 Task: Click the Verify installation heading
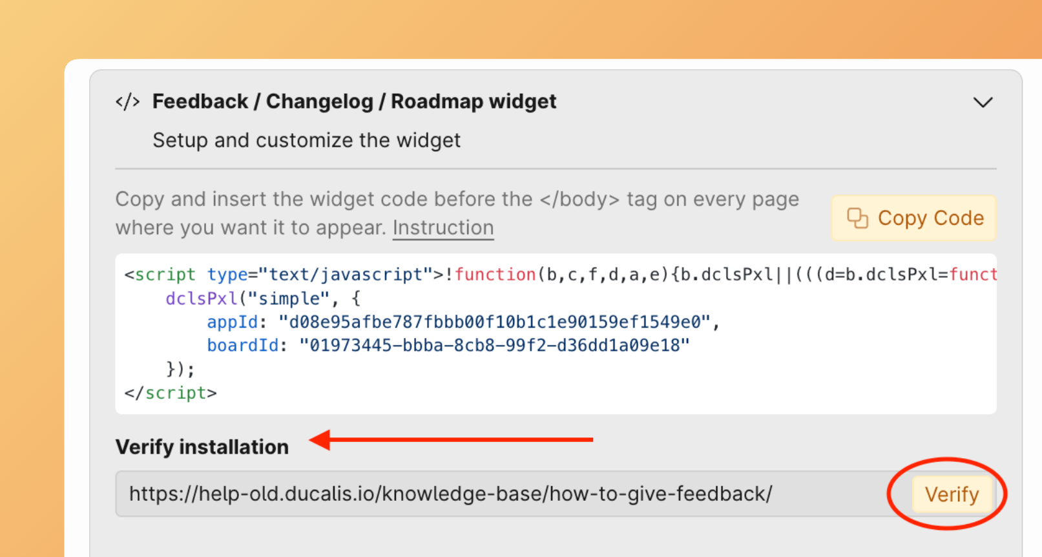pyautogui.click(x=202, y=447)
